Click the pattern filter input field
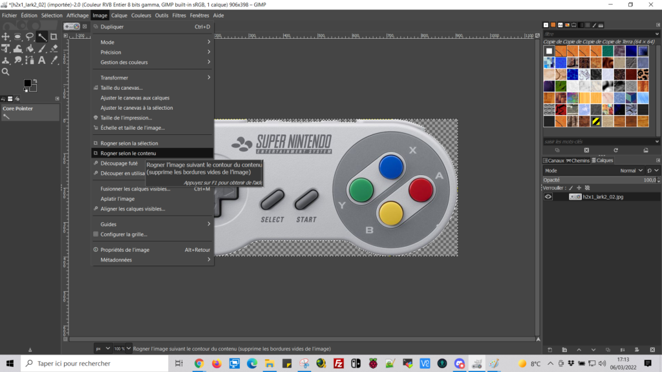 pyautogui.click(x=598, y=34)
